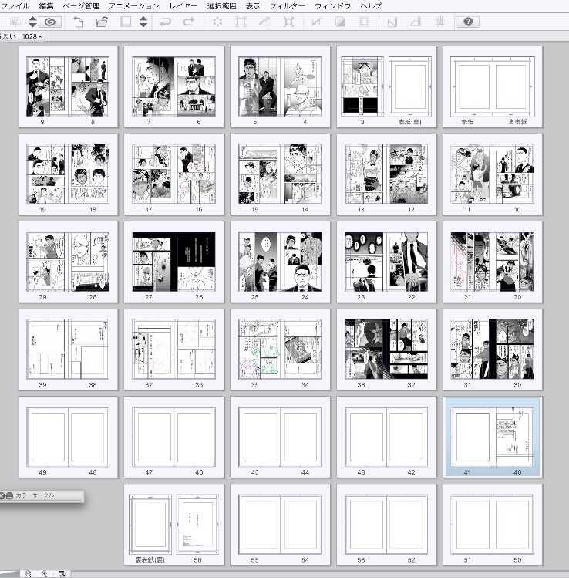Select page 56 thumbnail

(x=198, y=524)
